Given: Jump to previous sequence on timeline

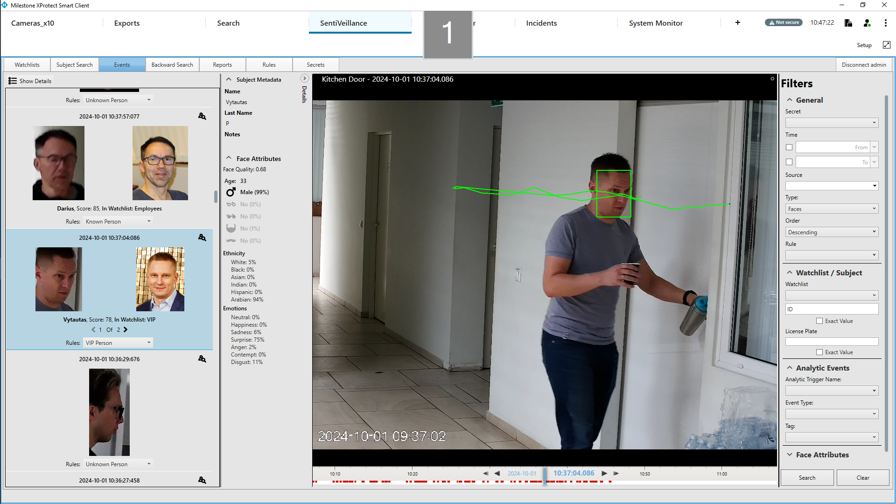Looking at the screenshot, I should pyautogui.click(x=485, y=473).
